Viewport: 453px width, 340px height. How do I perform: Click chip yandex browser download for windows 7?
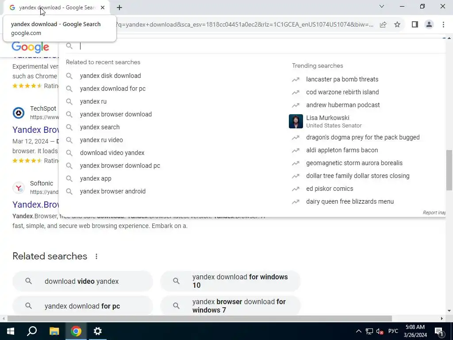[230, 306]
